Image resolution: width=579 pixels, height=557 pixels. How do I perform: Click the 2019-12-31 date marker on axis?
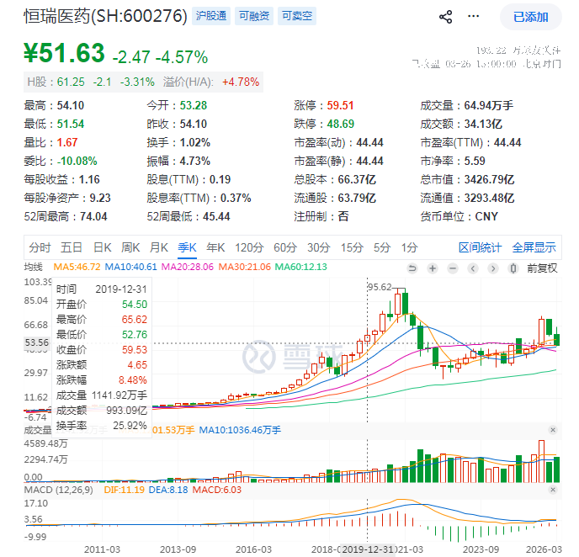tap(368, 549)
